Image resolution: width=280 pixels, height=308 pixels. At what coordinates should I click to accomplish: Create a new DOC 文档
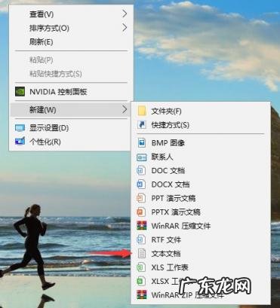point(201,171)
